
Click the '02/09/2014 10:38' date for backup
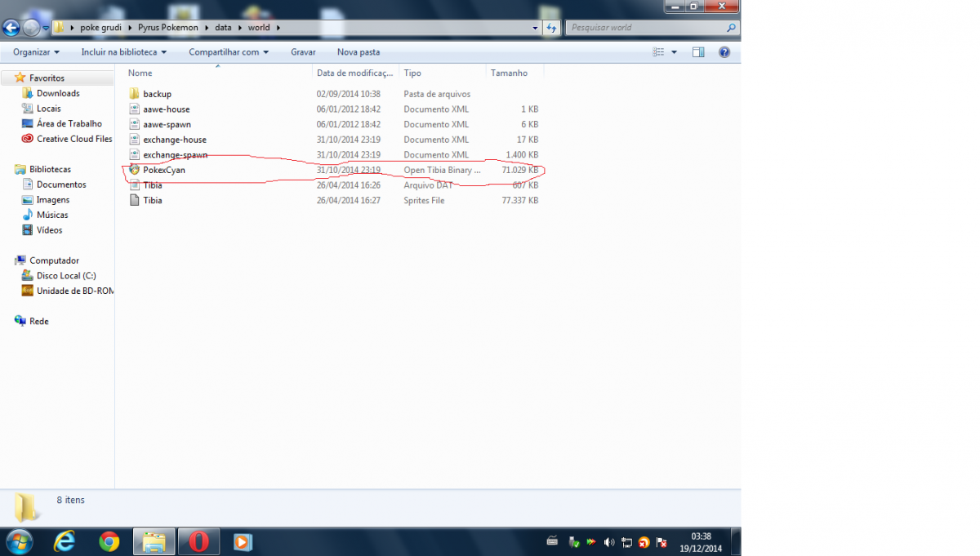349,94
